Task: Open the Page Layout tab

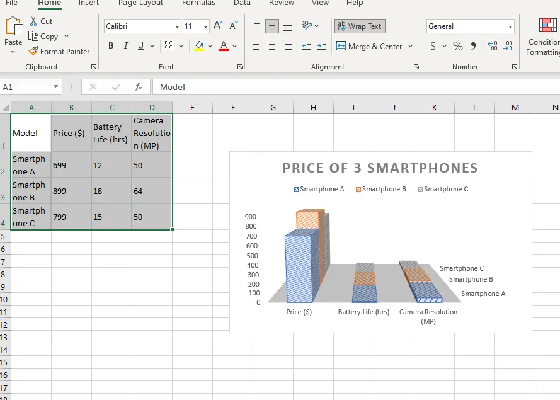Action: pyautogui.click(x=140, y=3)
